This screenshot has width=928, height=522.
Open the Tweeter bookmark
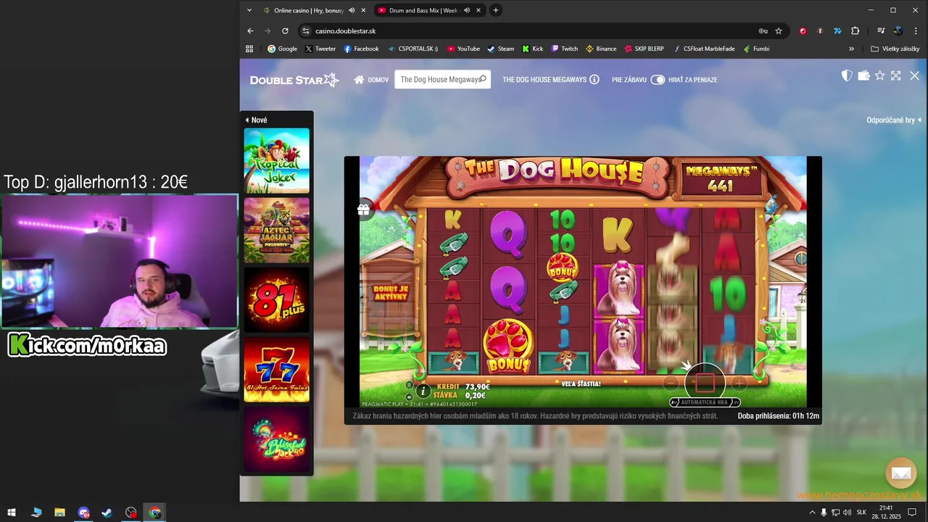[x=320, y=49]
